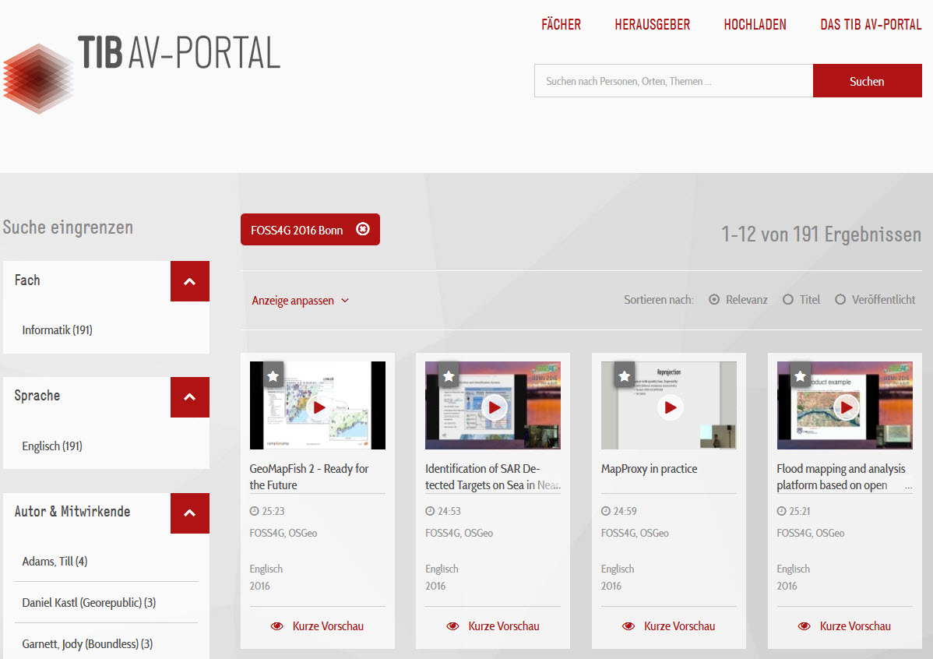Star the Identification of SAR video

449,376
